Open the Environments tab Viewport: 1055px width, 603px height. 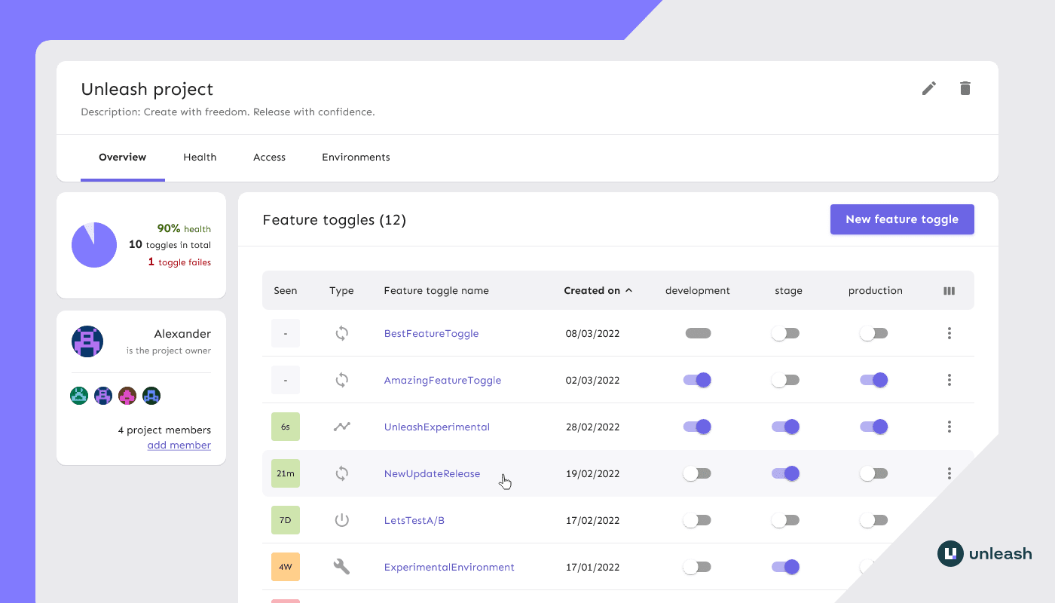(356, 157)
